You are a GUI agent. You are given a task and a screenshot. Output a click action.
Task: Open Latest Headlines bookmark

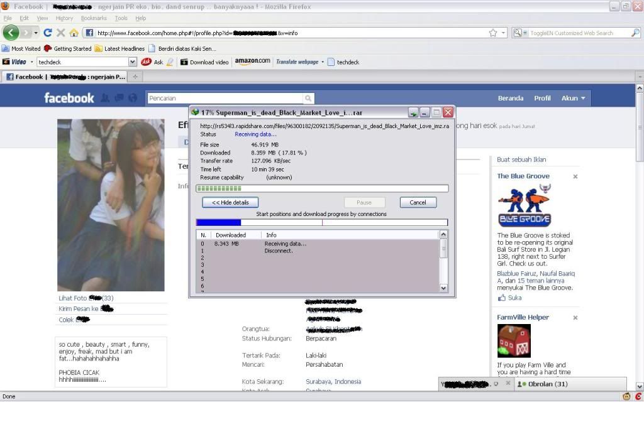119,48
